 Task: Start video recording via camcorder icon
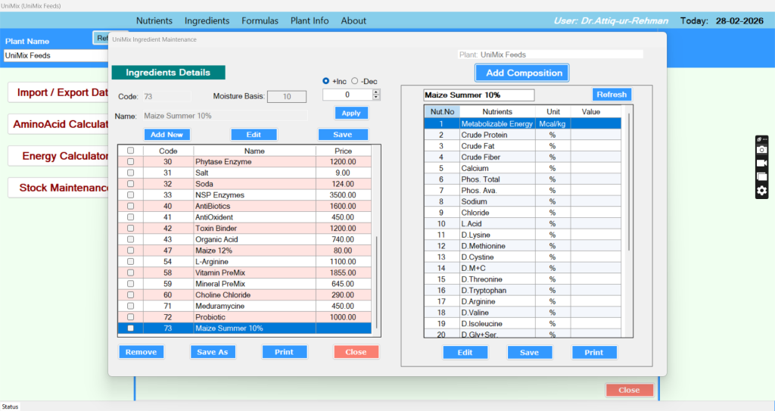tap(762, 163)
